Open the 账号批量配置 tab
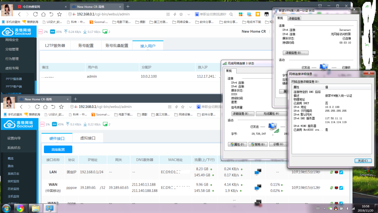This screenshot has width=378, height=213. 117,45
